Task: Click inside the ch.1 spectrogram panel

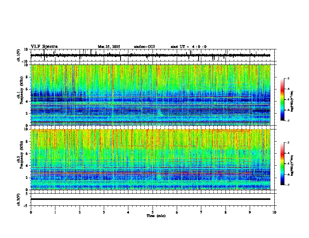Action: 150,95
